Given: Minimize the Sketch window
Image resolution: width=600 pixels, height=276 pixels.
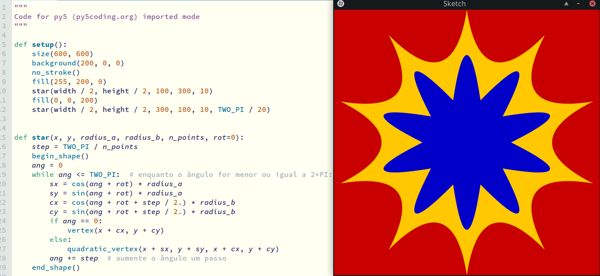Looking at the screenshot, I should pos(578,4).
